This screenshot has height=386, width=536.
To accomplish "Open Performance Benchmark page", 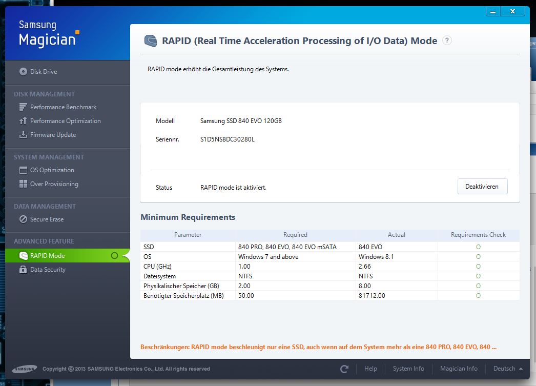I will click(x=63, y=107).
